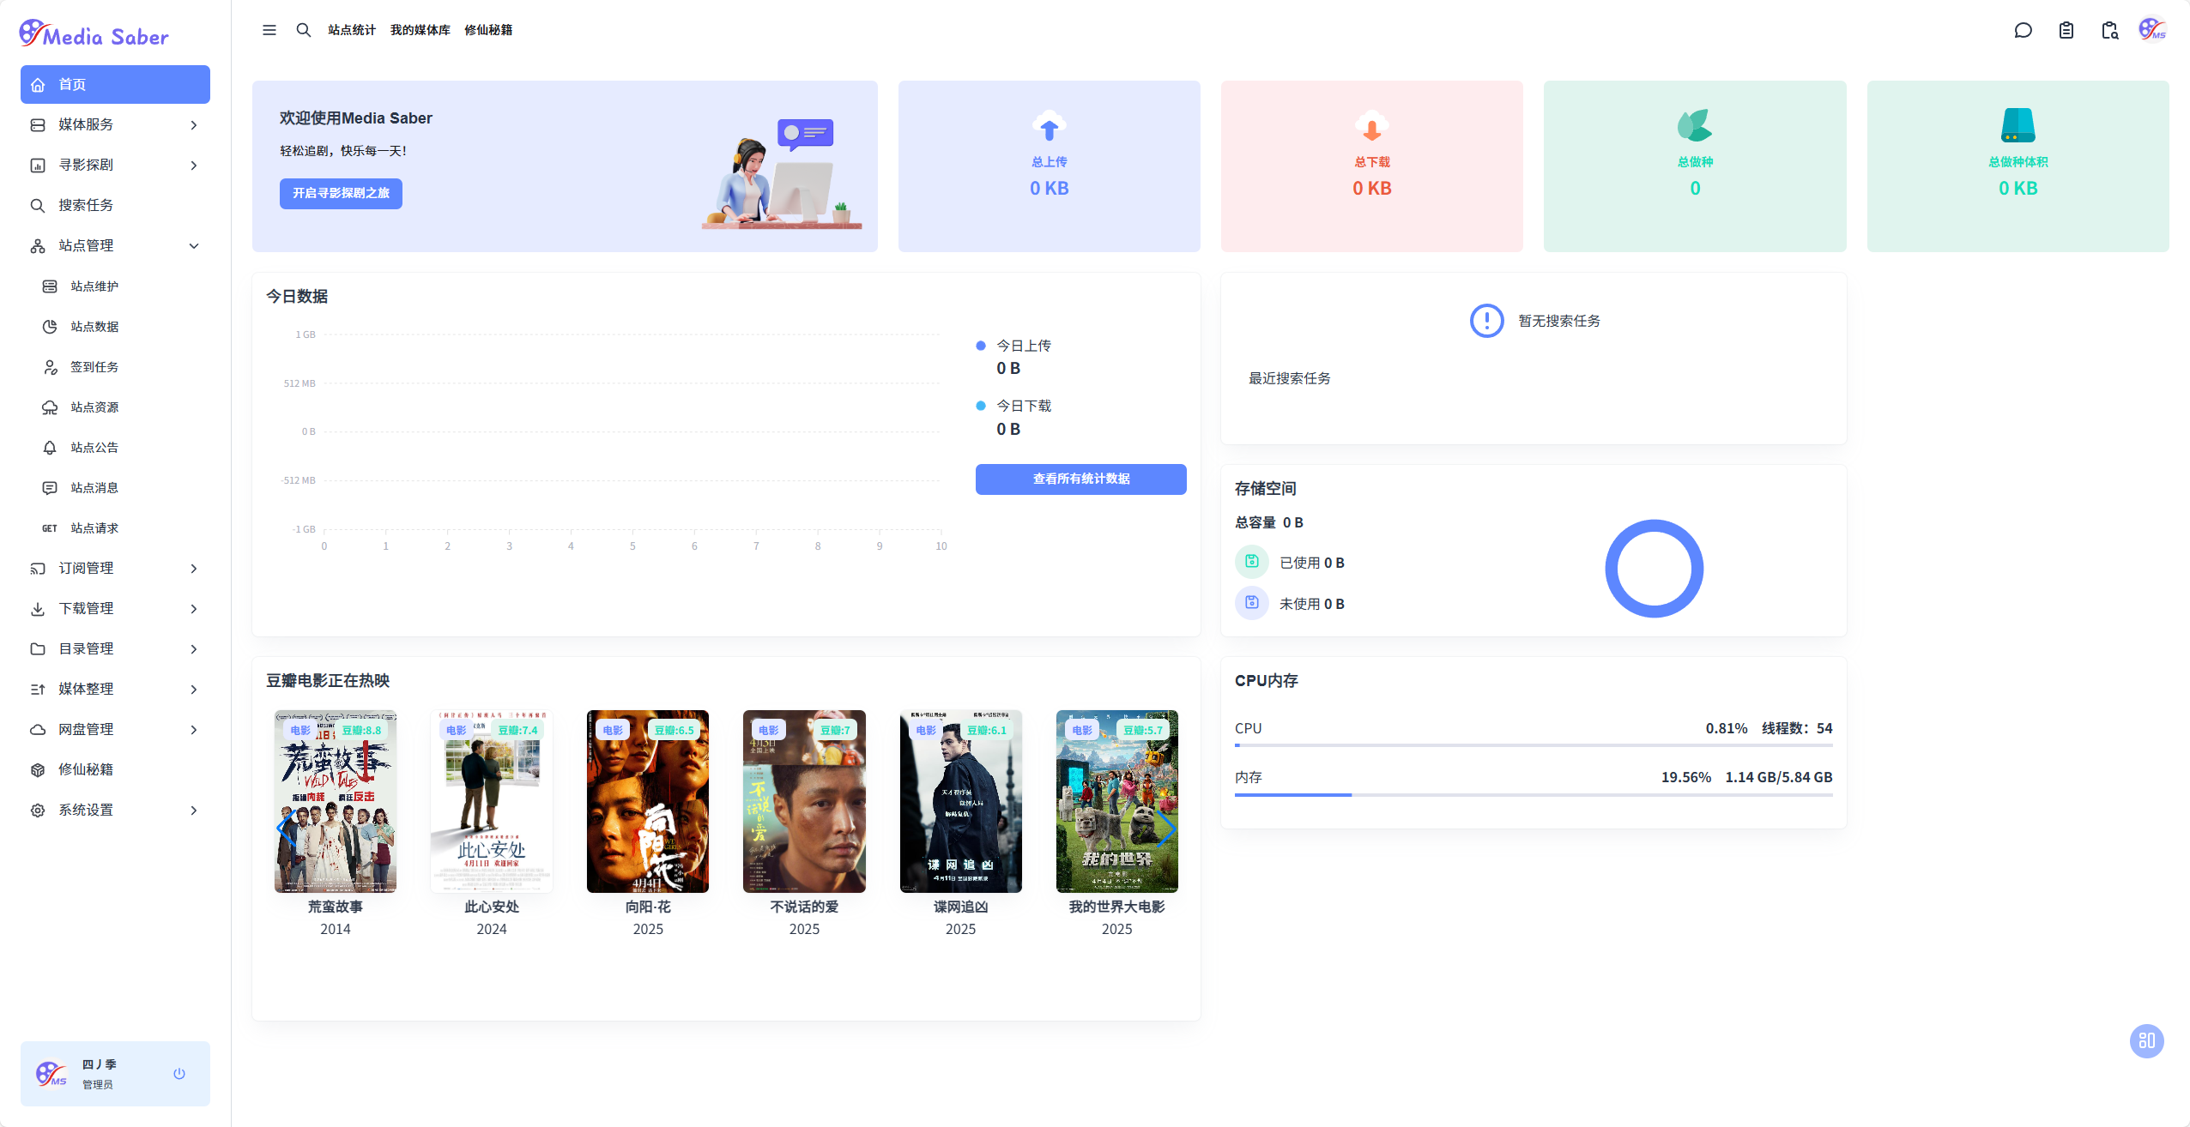2190x1127 pixels.
Task: Click the 开启寻影探剧之旅 button
Action: 341,194
